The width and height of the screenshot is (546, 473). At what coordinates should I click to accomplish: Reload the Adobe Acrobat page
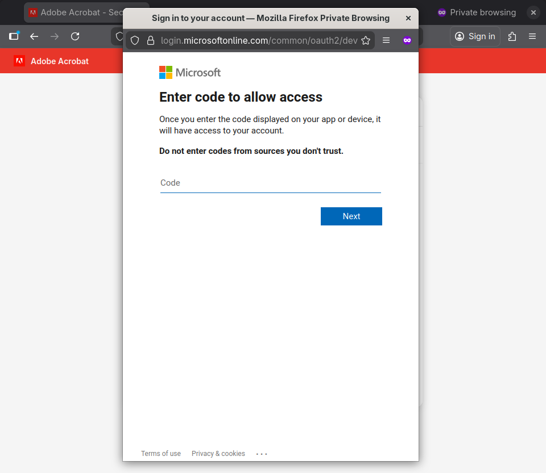tap(75, 36)
